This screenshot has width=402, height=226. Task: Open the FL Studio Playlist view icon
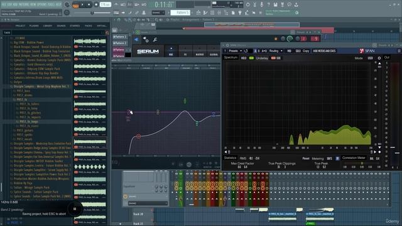point(198,13)
